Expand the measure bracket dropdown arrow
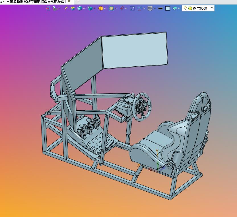This screenshot has width=237, height=217. click(144, 9)
